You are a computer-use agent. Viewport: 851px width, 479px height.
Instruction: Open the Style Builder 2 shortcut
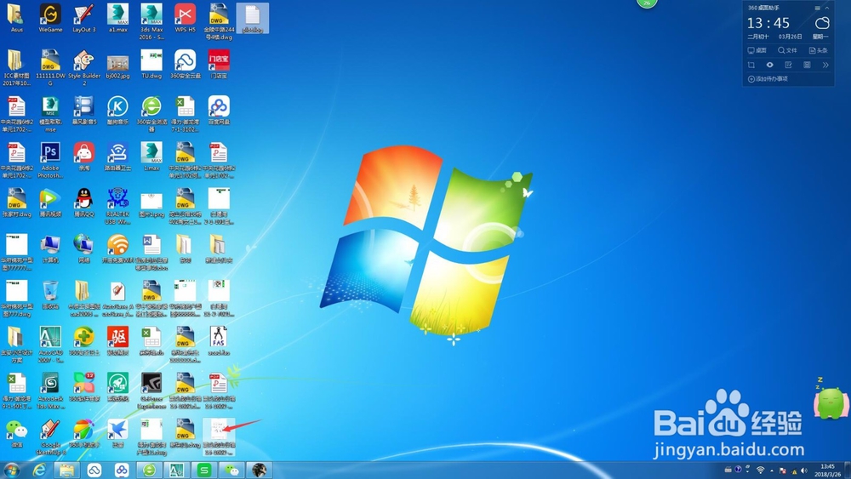[84, 68]
